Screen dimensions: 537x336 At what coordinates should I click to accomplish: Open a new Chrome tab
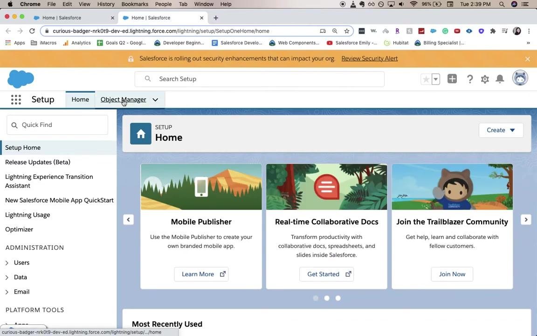point(216,18)
